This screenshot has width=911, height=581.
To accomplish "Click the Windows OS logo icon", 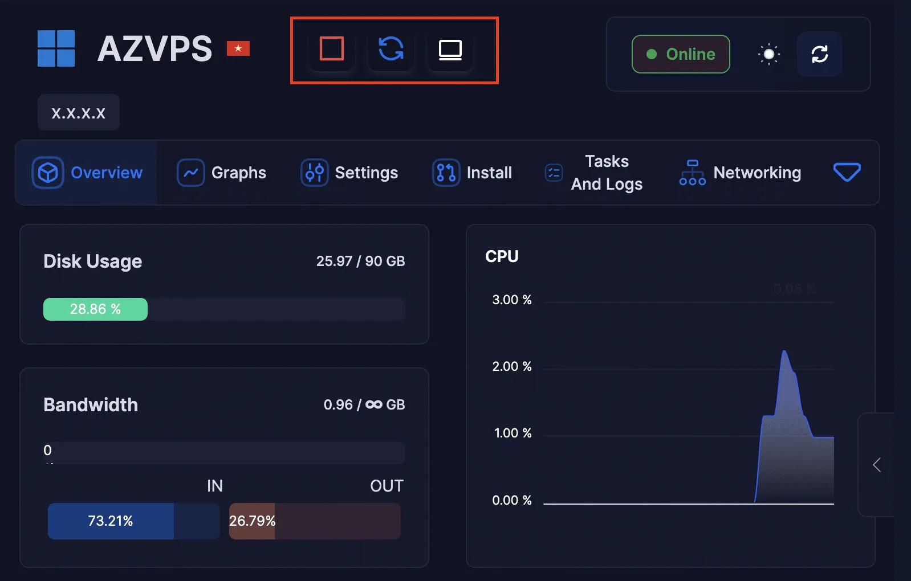I will pos(56,48).
